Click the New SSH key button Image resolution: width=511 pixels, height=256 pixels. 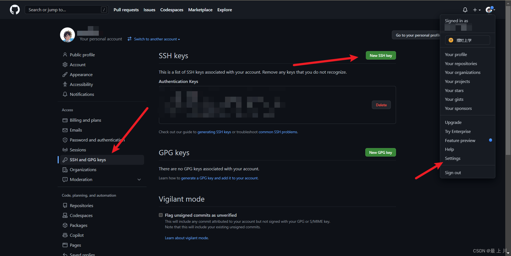pyautogui.click(x=381, y=55)
